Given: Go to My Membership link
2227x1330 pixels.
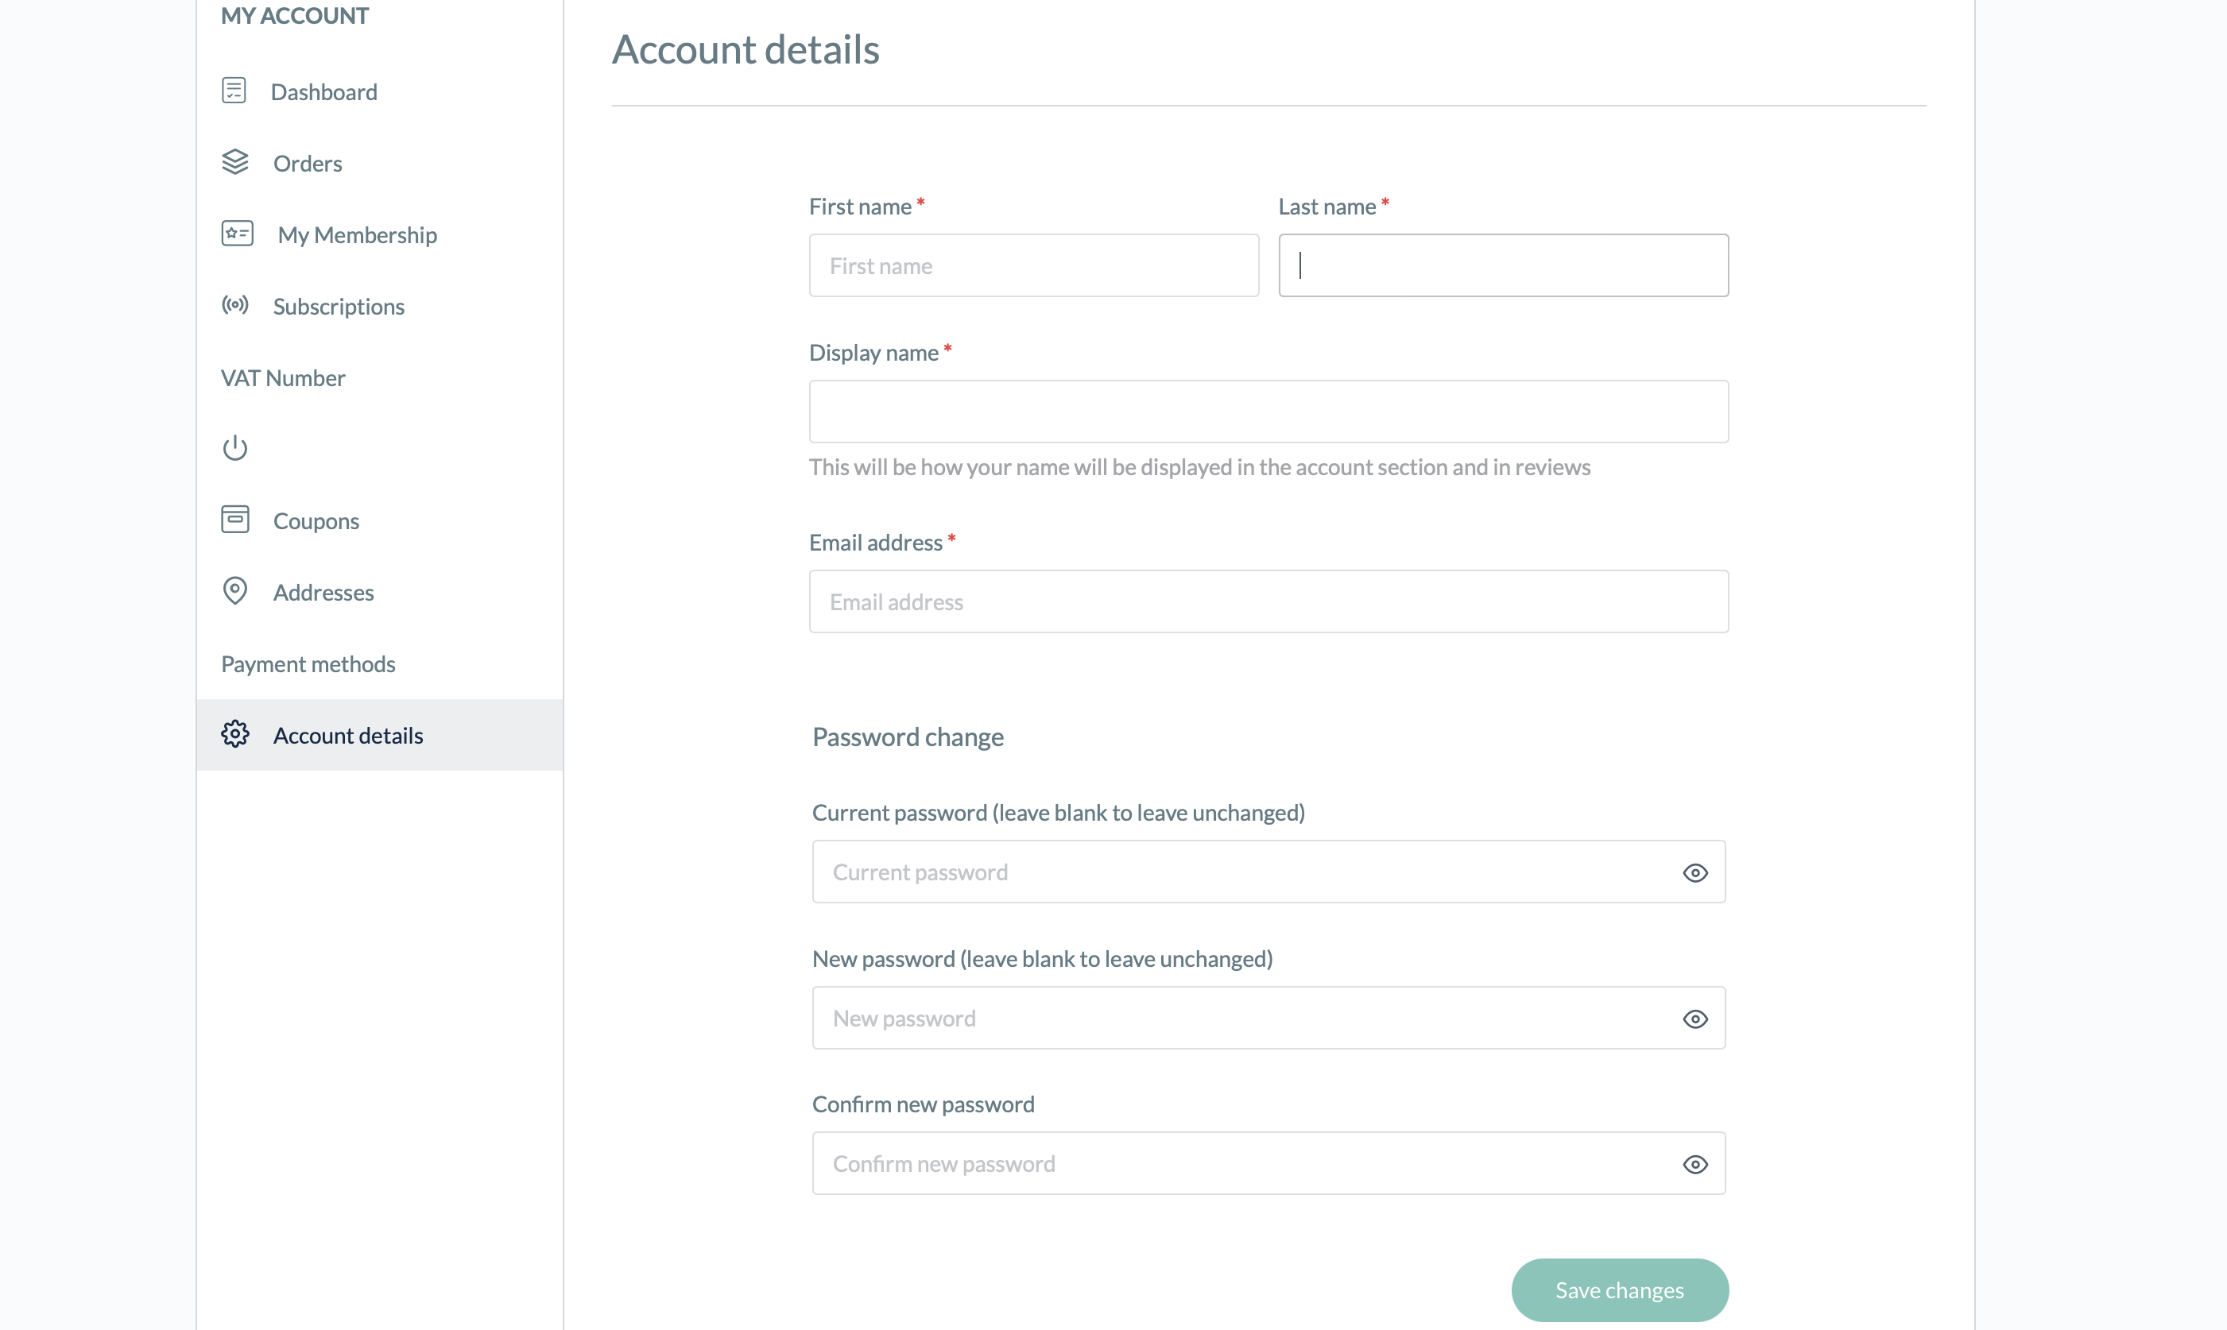Looking at the screenshot, I should coord(357,235).
